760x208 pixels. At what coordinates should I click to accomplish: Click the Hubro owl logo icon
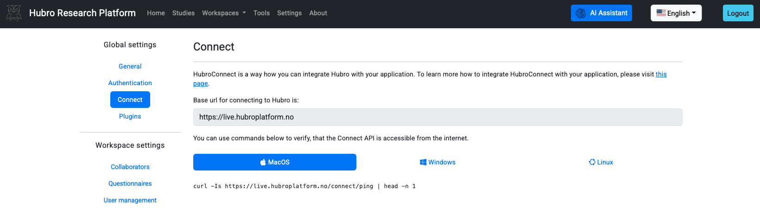pos(14,13)
